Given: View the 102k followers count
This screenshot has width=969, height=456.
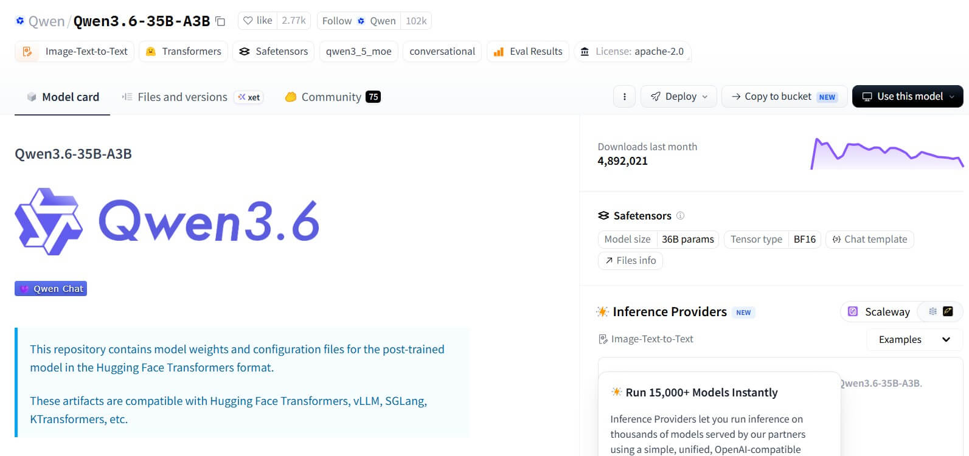Looking at the screenshot, I should click(417, 21).
